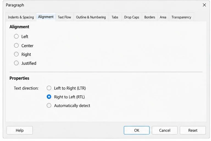Select Right alignment radio button
211x141 pixels.
tap(16, 54)
